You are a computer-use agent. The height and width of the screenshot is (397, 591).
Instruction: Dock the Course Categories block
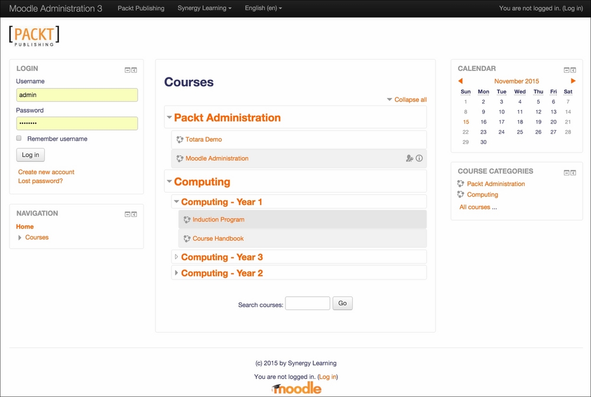click(573, 173)
